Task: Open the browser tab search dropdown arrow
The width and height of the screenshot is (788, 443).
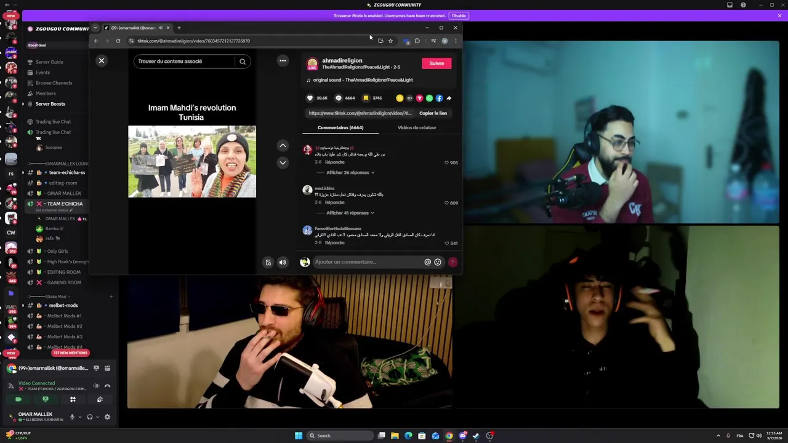Action: pyautogui.click(x=95, y=28)
